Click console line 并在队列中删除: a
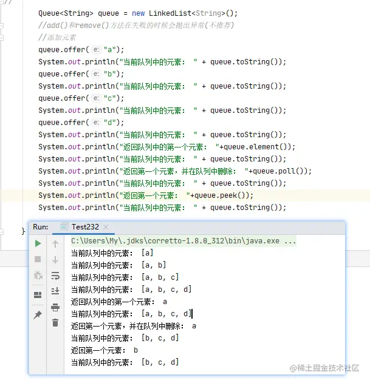The height and width of the screenshot is (383, 370). coord(134,326)
